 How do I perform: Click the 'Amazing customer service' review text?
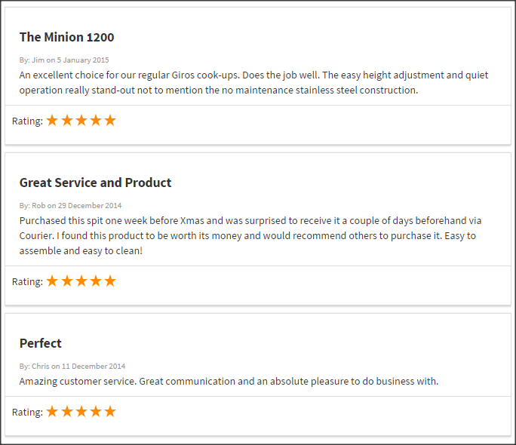coord(229,381)
